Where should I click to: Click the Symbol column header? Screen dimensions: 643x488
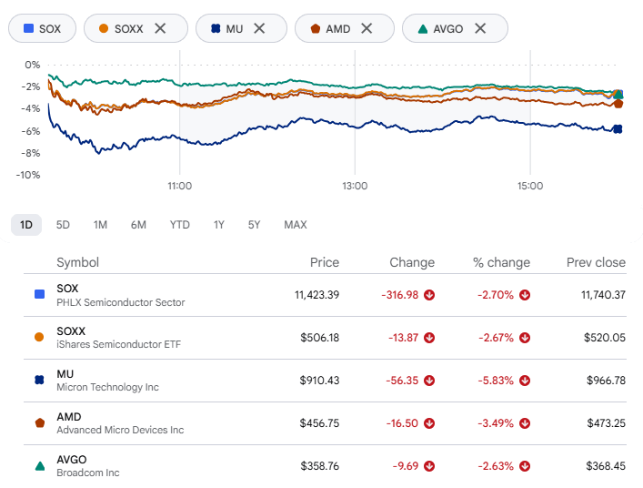coord(77,262)
